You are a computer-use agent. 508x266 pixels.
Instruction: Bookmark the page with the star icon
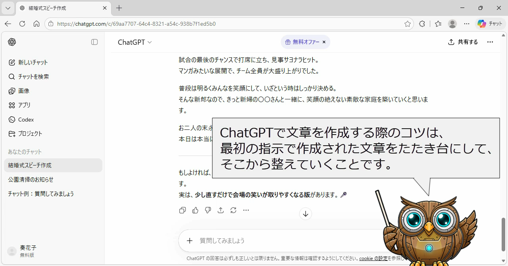[x=407, y=24]
